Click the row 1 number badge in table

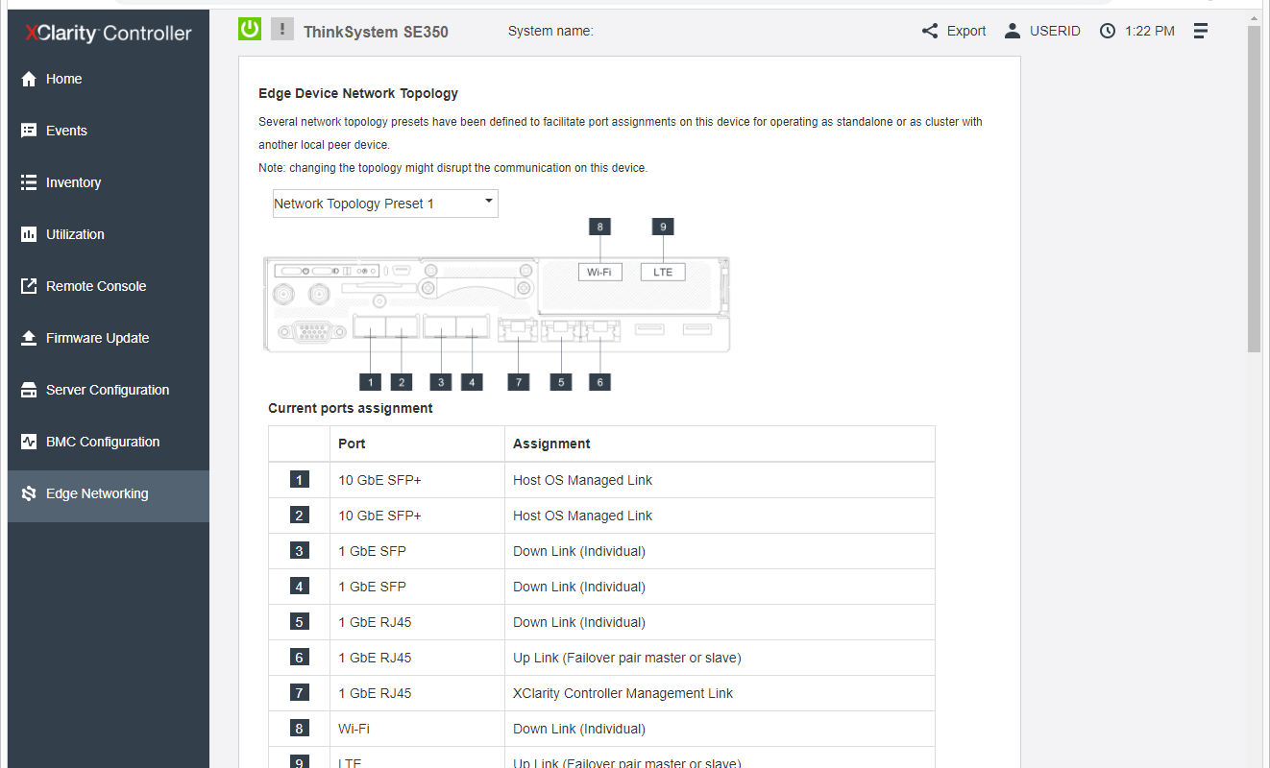tap(300, 480)
